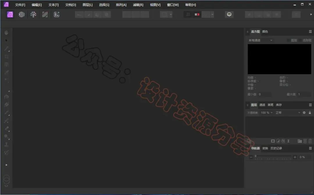Click the adjustment layer circle icon
The height and width of the screenshot is (195, 314).
(x=278, y=141)
